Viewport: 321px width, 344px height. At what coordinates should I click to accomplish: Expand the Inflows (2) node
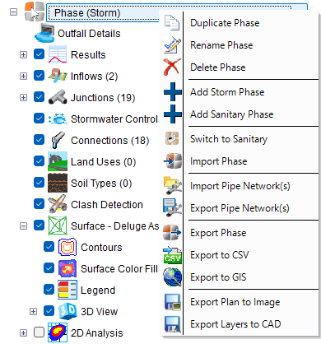[23, 76]
